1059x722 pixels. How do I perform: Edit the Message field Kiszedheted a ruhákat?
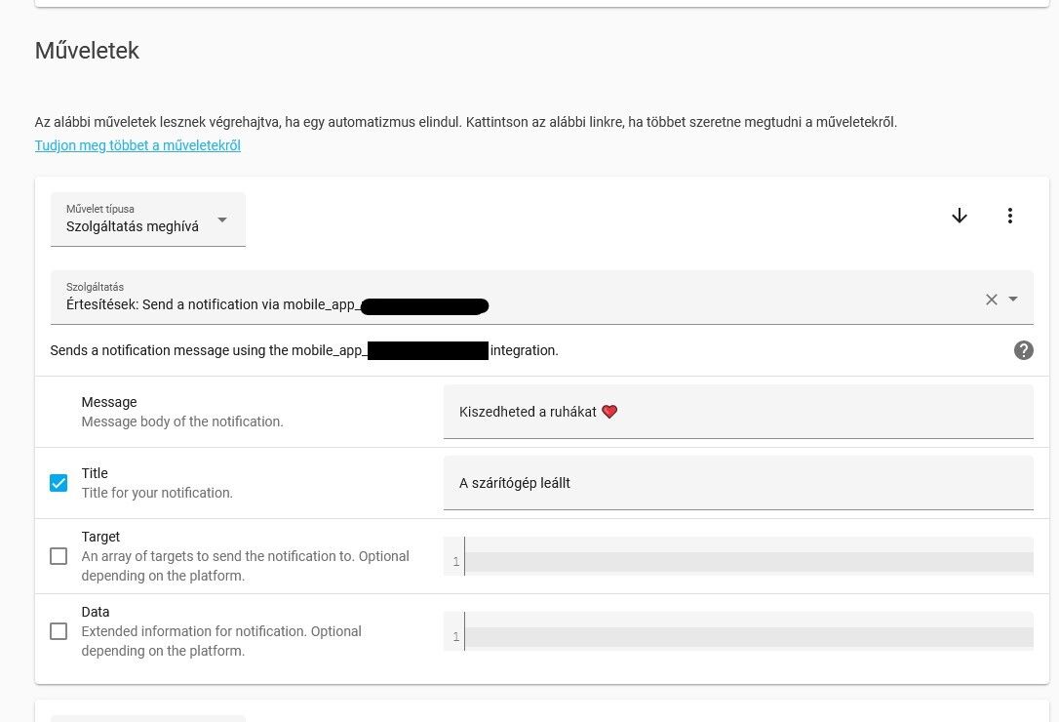click(738, 412)
